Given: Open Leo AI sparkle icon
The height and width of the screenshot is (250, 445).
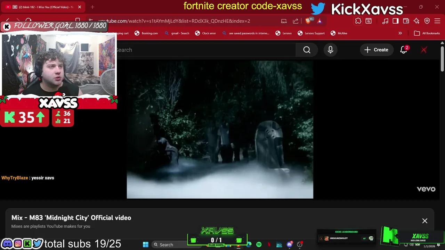Looking at the screenshot, I should coord(416,21).
